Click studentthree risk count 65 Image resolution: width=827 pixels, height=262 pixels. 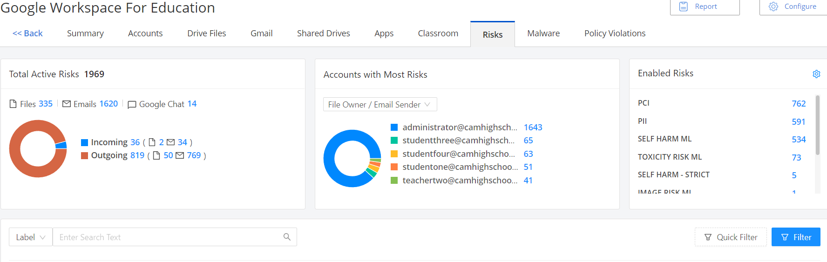coord(529,140)
